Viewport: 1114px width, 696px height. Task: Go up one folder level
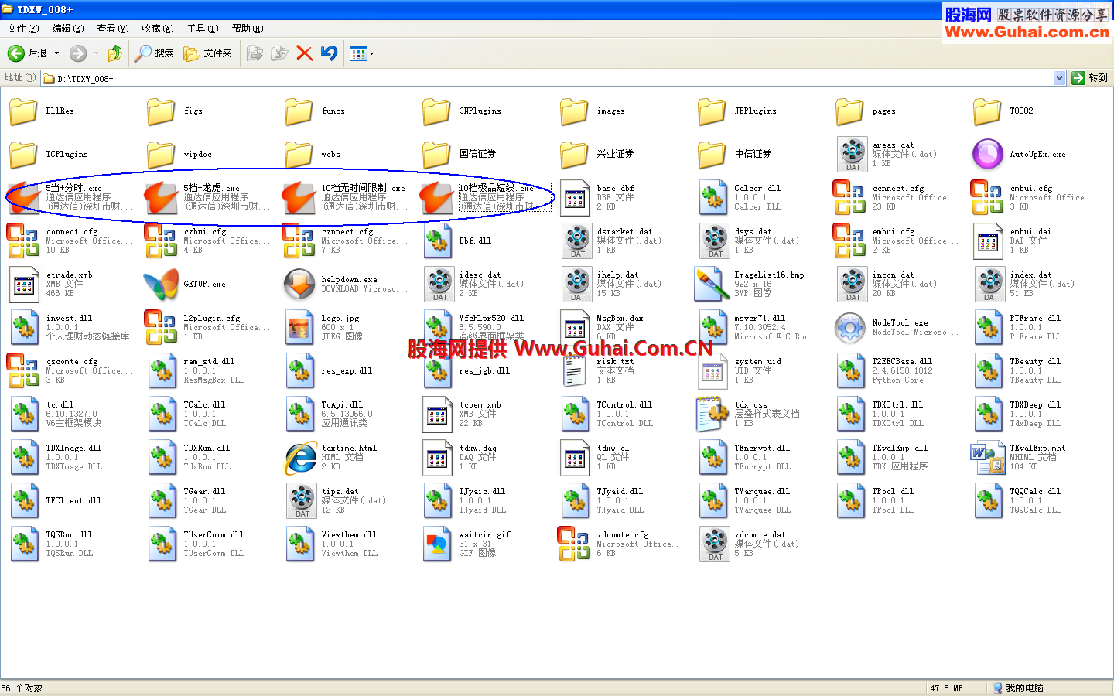(x=115, y=53)
